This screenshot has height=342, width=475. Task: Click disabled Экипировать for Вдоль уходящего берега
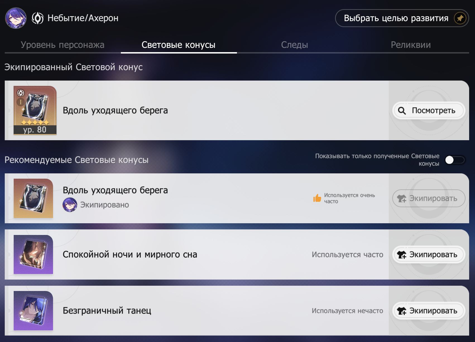tap(429, 198)
